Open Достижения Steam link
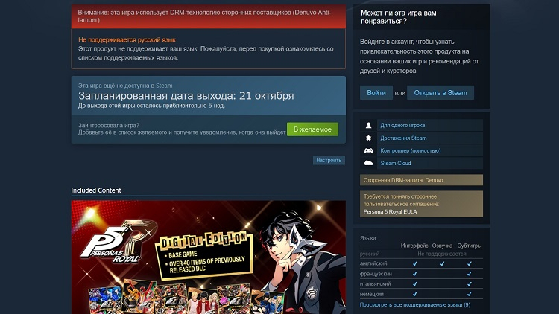The image size is (559, 314). [403, 138]
